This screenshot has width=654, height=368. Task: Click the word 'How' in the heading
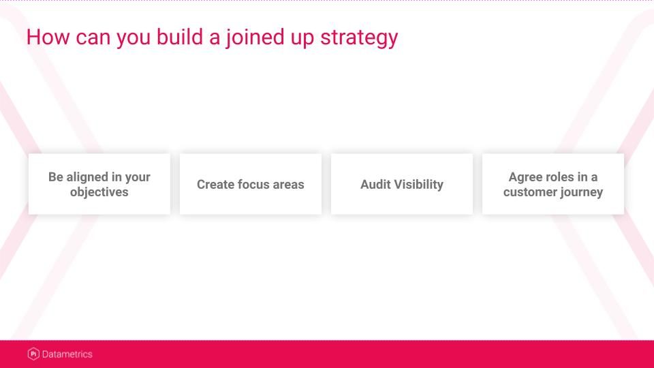tap(48, 37)
